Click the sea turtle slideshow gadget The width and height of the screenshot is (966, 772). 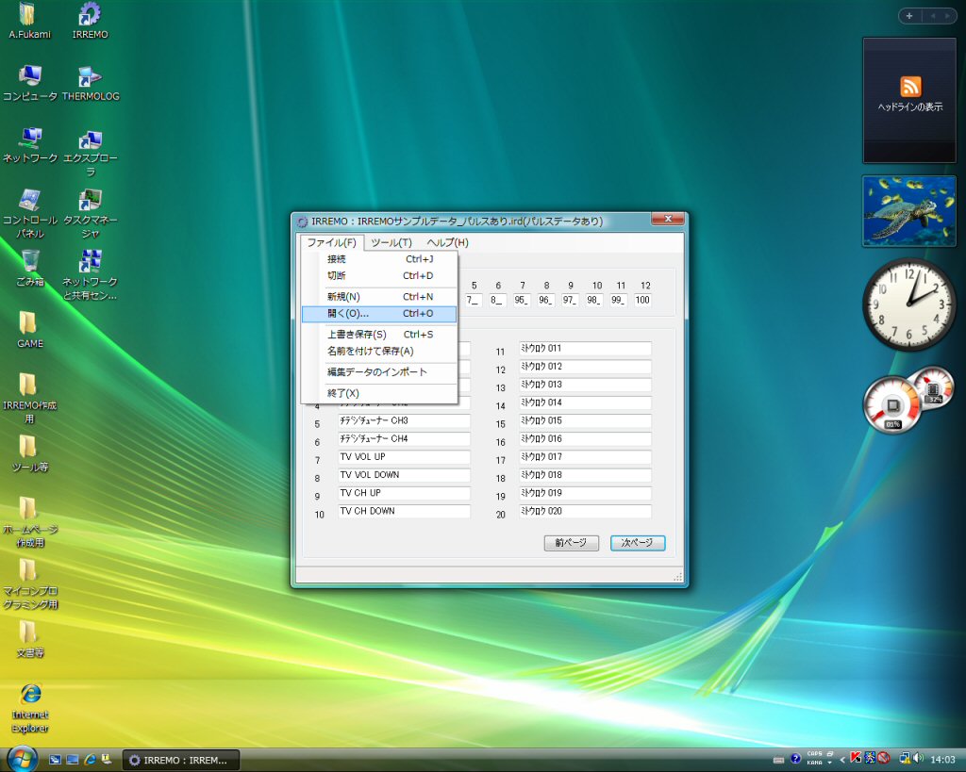pos(909,210)
